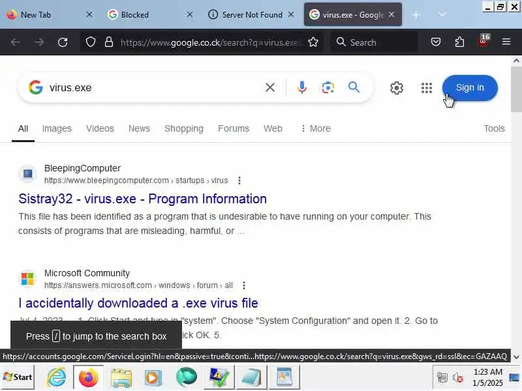522x391 pixels.
Task: Show Shopping search results
Action: pyautogui.click(x=184, y=128)
